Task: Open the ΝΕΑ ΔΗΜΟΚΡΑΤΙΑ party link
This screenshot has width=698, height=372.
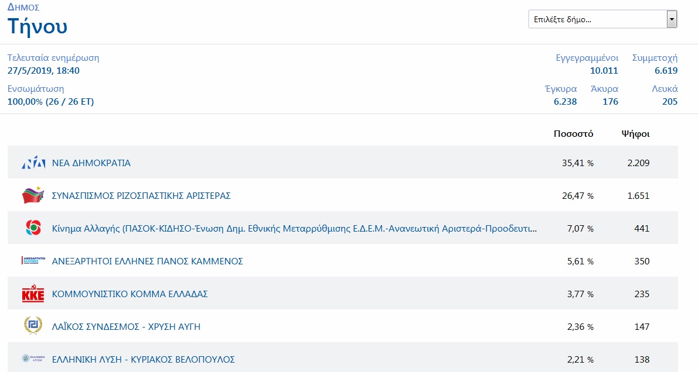Action: pyautogui.click(x=91, y=163)
